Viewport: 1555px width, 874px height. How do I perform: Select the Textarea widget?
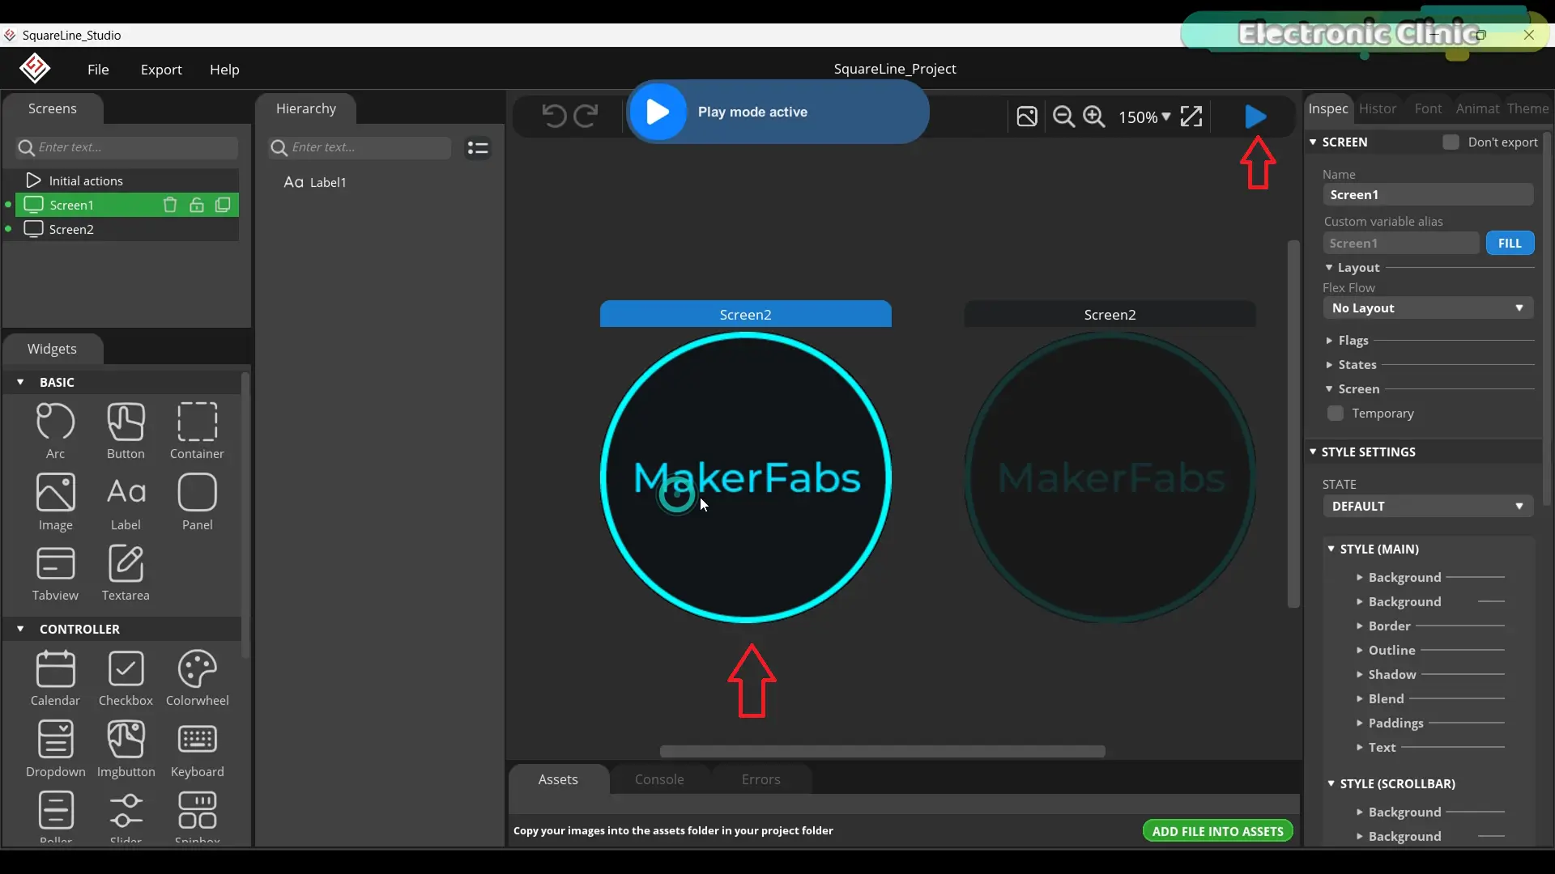(x=126, y=573)
